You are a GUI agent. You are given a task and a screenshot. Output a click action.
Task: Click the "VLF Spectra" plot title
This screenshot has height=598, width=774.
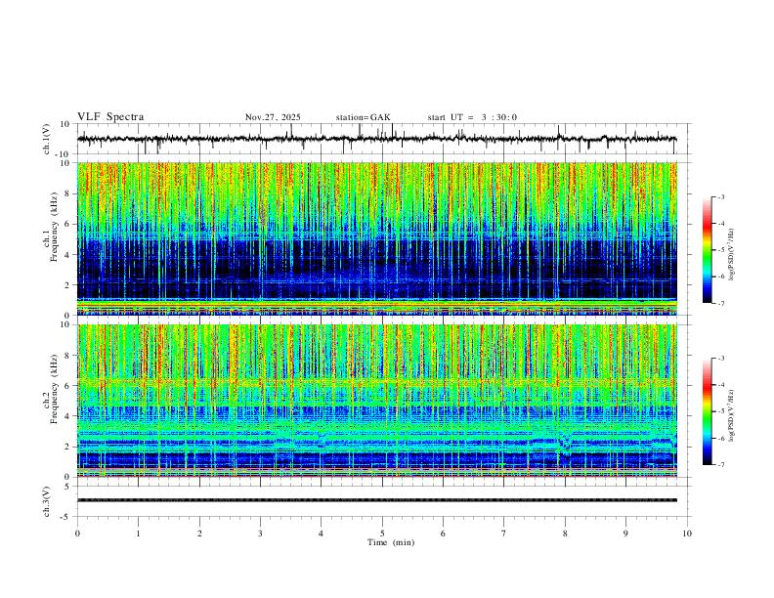(x=110, y=117)
